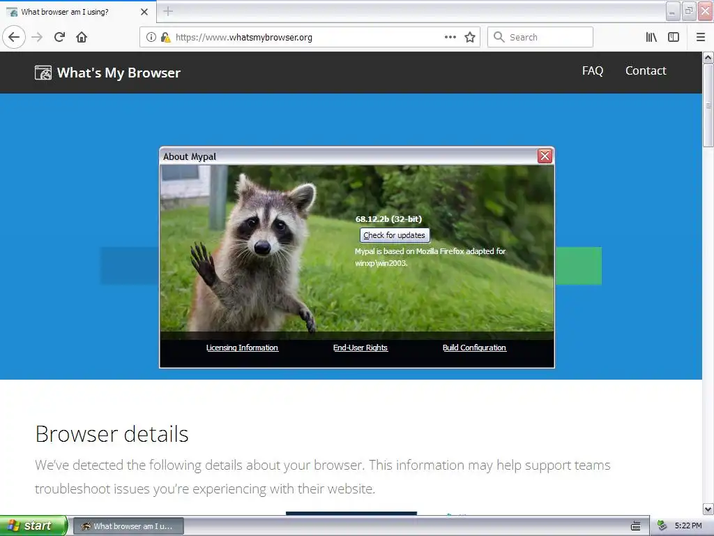The image size is (714, 536).
Task: Click Check for updates button
Action: (x=395, y=235)
